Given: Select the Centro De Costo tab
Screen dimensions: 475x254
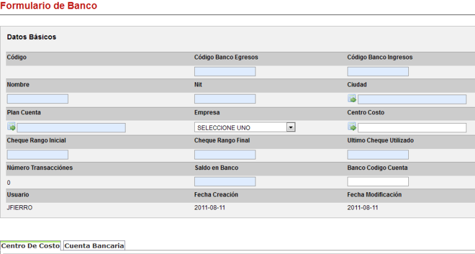Looking at the screenshot, I should coord(30,246).
